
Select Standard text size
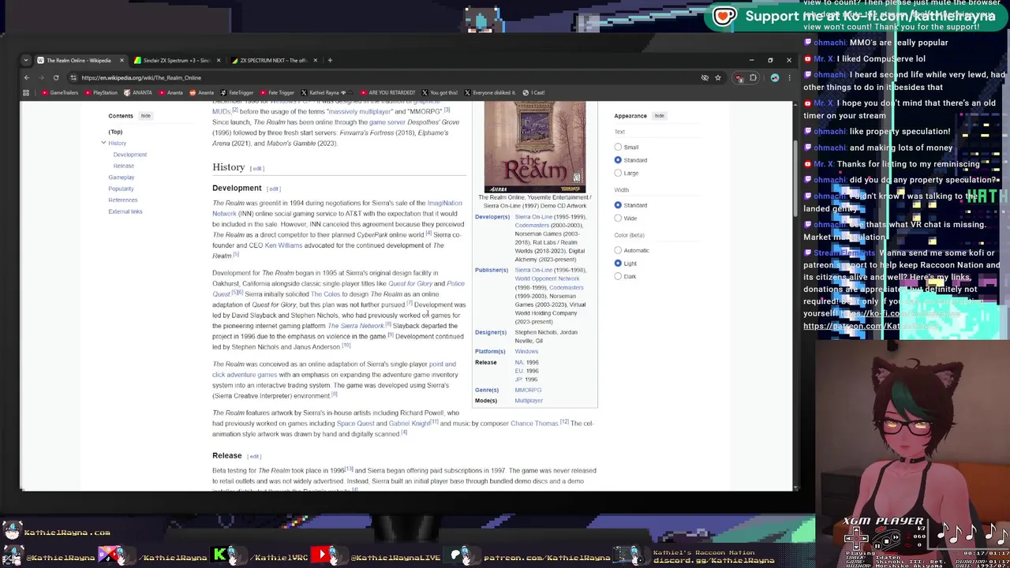[x=618, y=160]
